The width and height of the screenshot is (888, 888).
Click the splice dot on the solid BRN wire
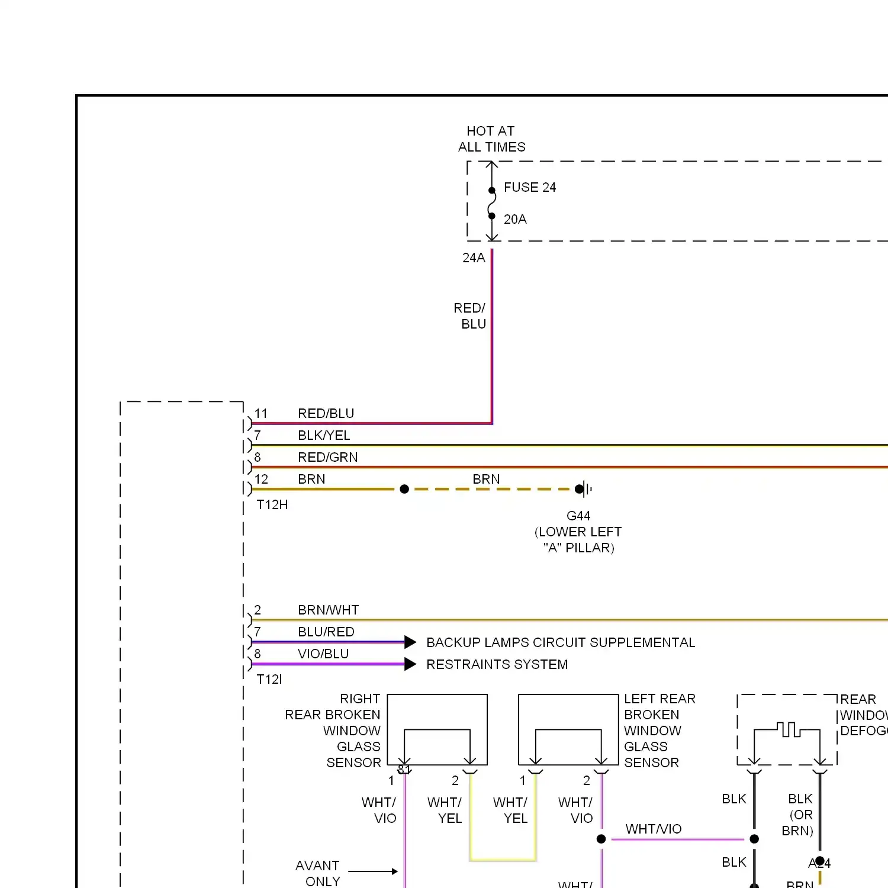[x=404, y=489]
